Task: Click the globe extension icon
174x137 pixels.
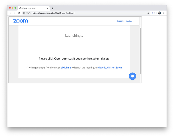Action: 153,13
